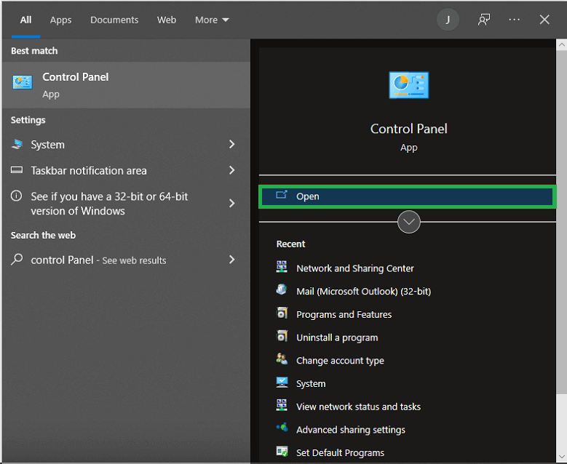Open the All search tab
Viewport: 567px width, 464px height.
tap(25, 20)
